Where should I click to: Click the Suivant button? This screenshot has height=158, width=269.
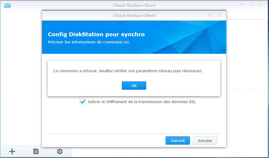[x=178, y=140]
